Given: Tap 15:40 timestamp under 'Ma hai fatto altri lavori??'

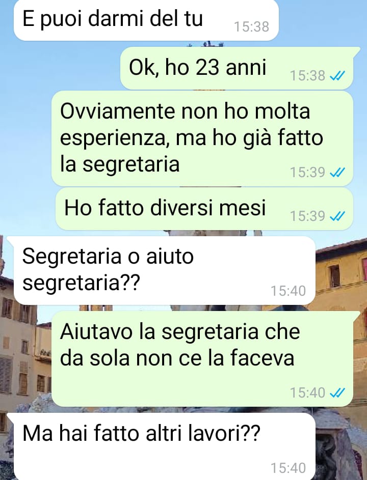Looking at the screenshot, I should point(288,468).
